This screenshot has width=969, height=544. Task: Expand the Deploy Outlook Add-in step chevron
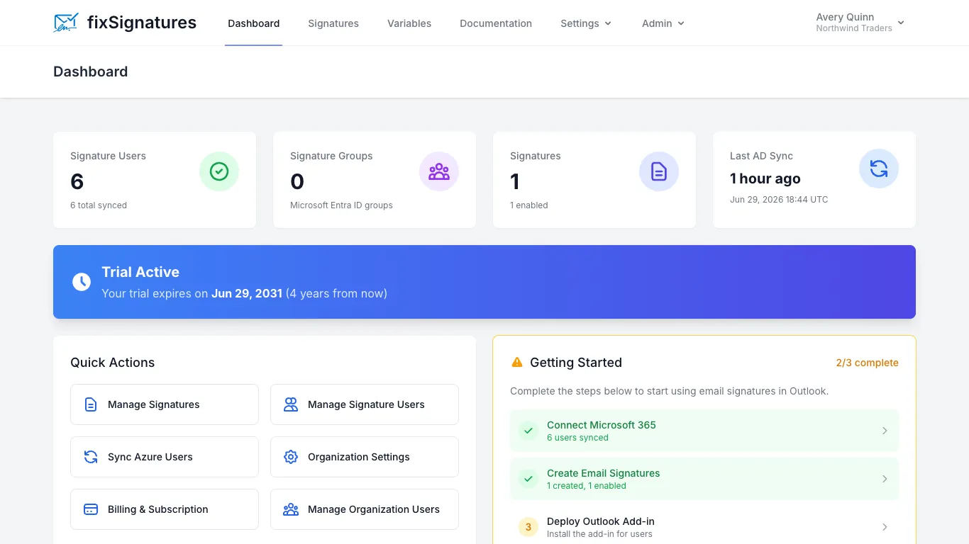885,527
